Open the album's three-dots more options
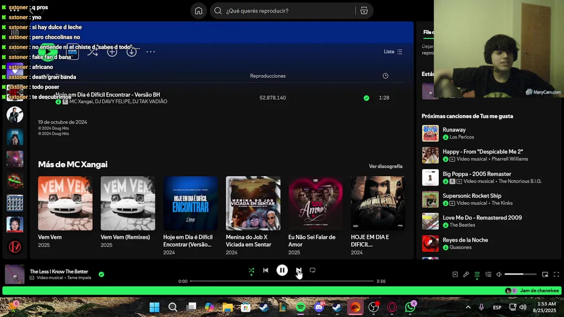The height and width of the screenshot is (317, 564). point(151,52)
